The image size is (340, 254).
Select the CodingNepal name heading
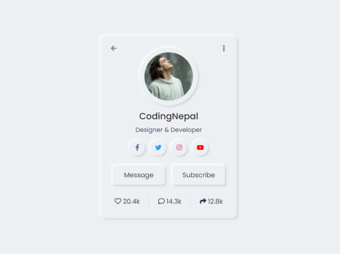169,116
